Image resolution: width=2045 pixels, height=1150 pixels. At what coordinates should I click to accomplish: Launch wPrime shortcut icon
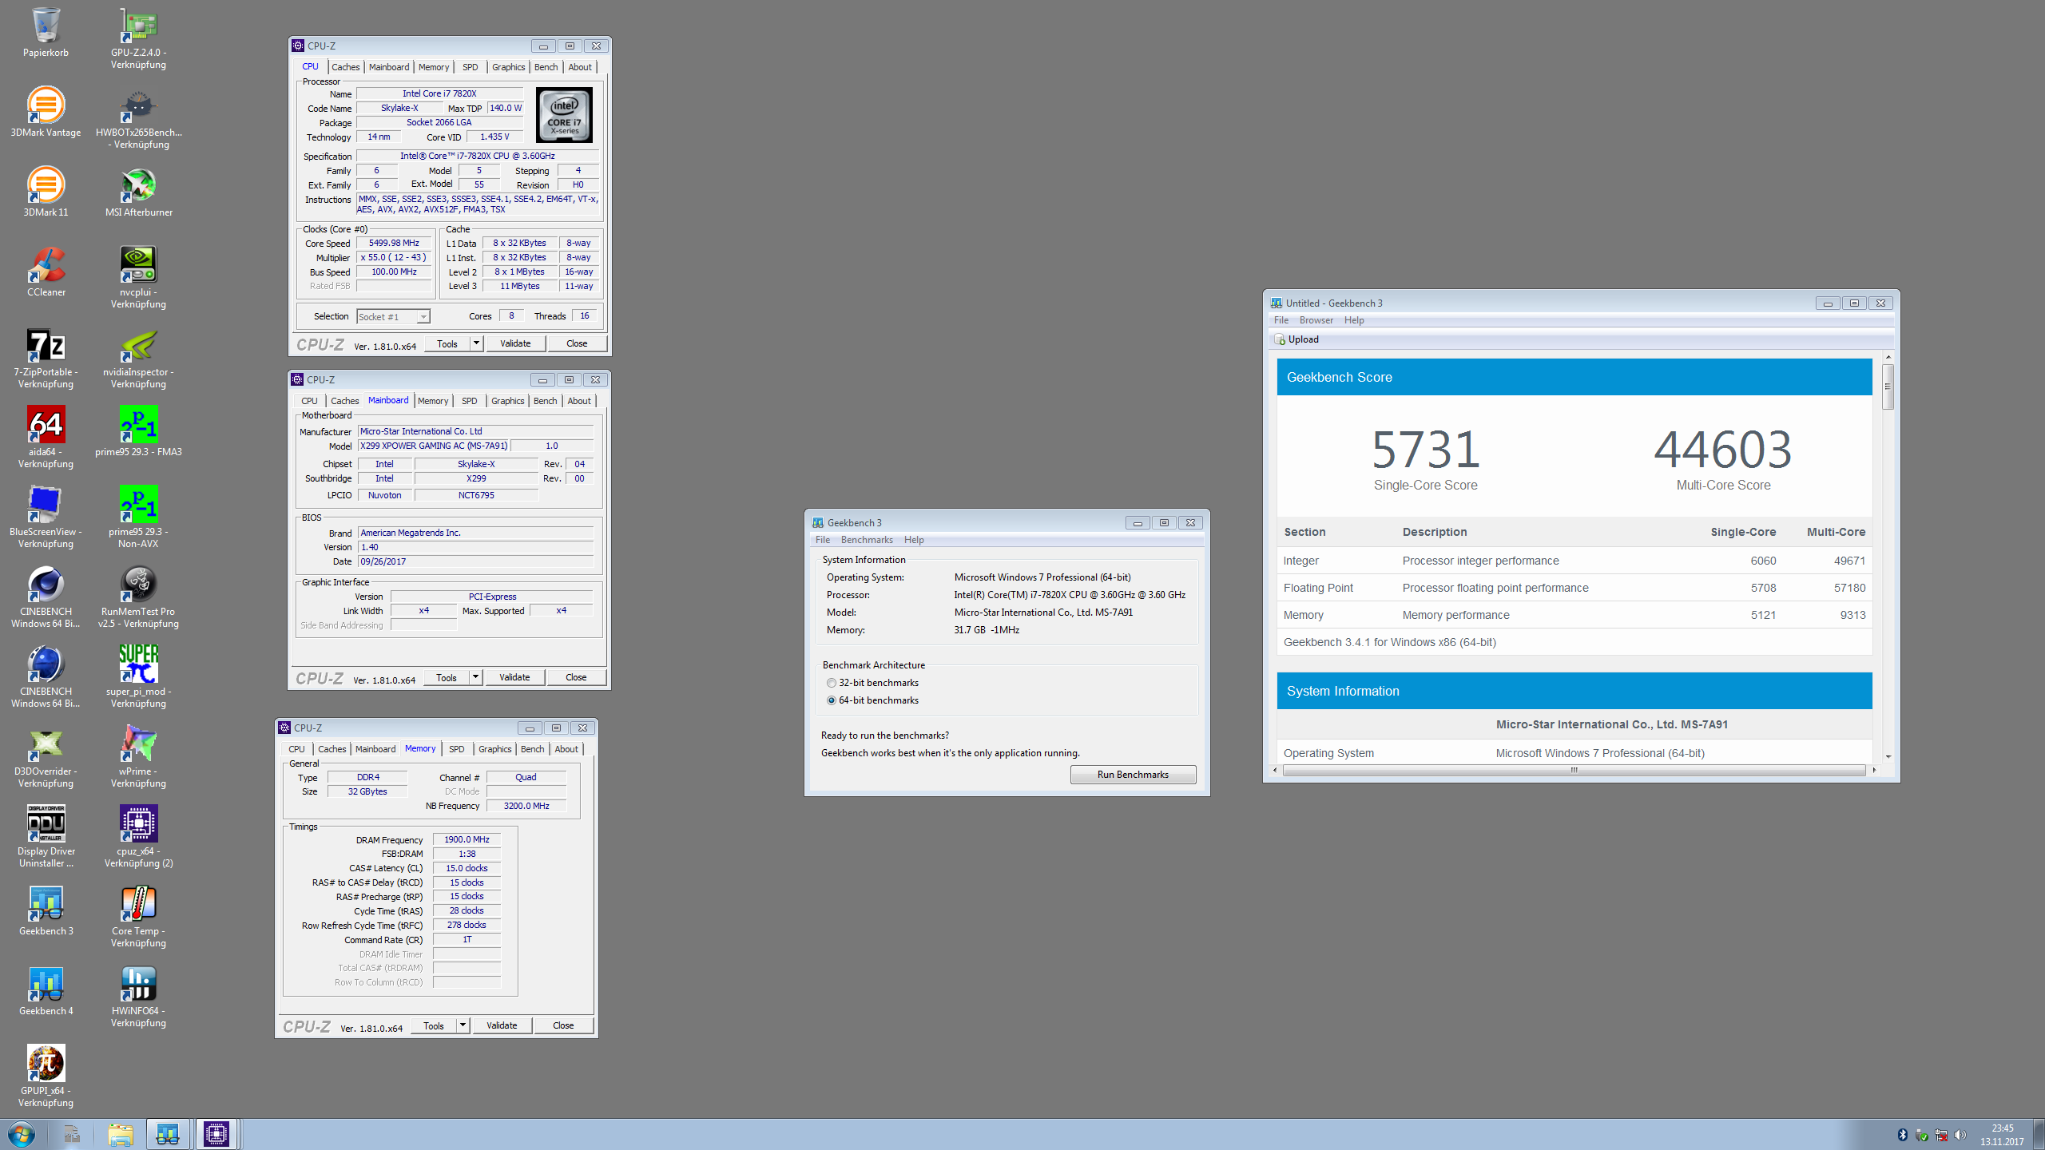tap(138, 756)
